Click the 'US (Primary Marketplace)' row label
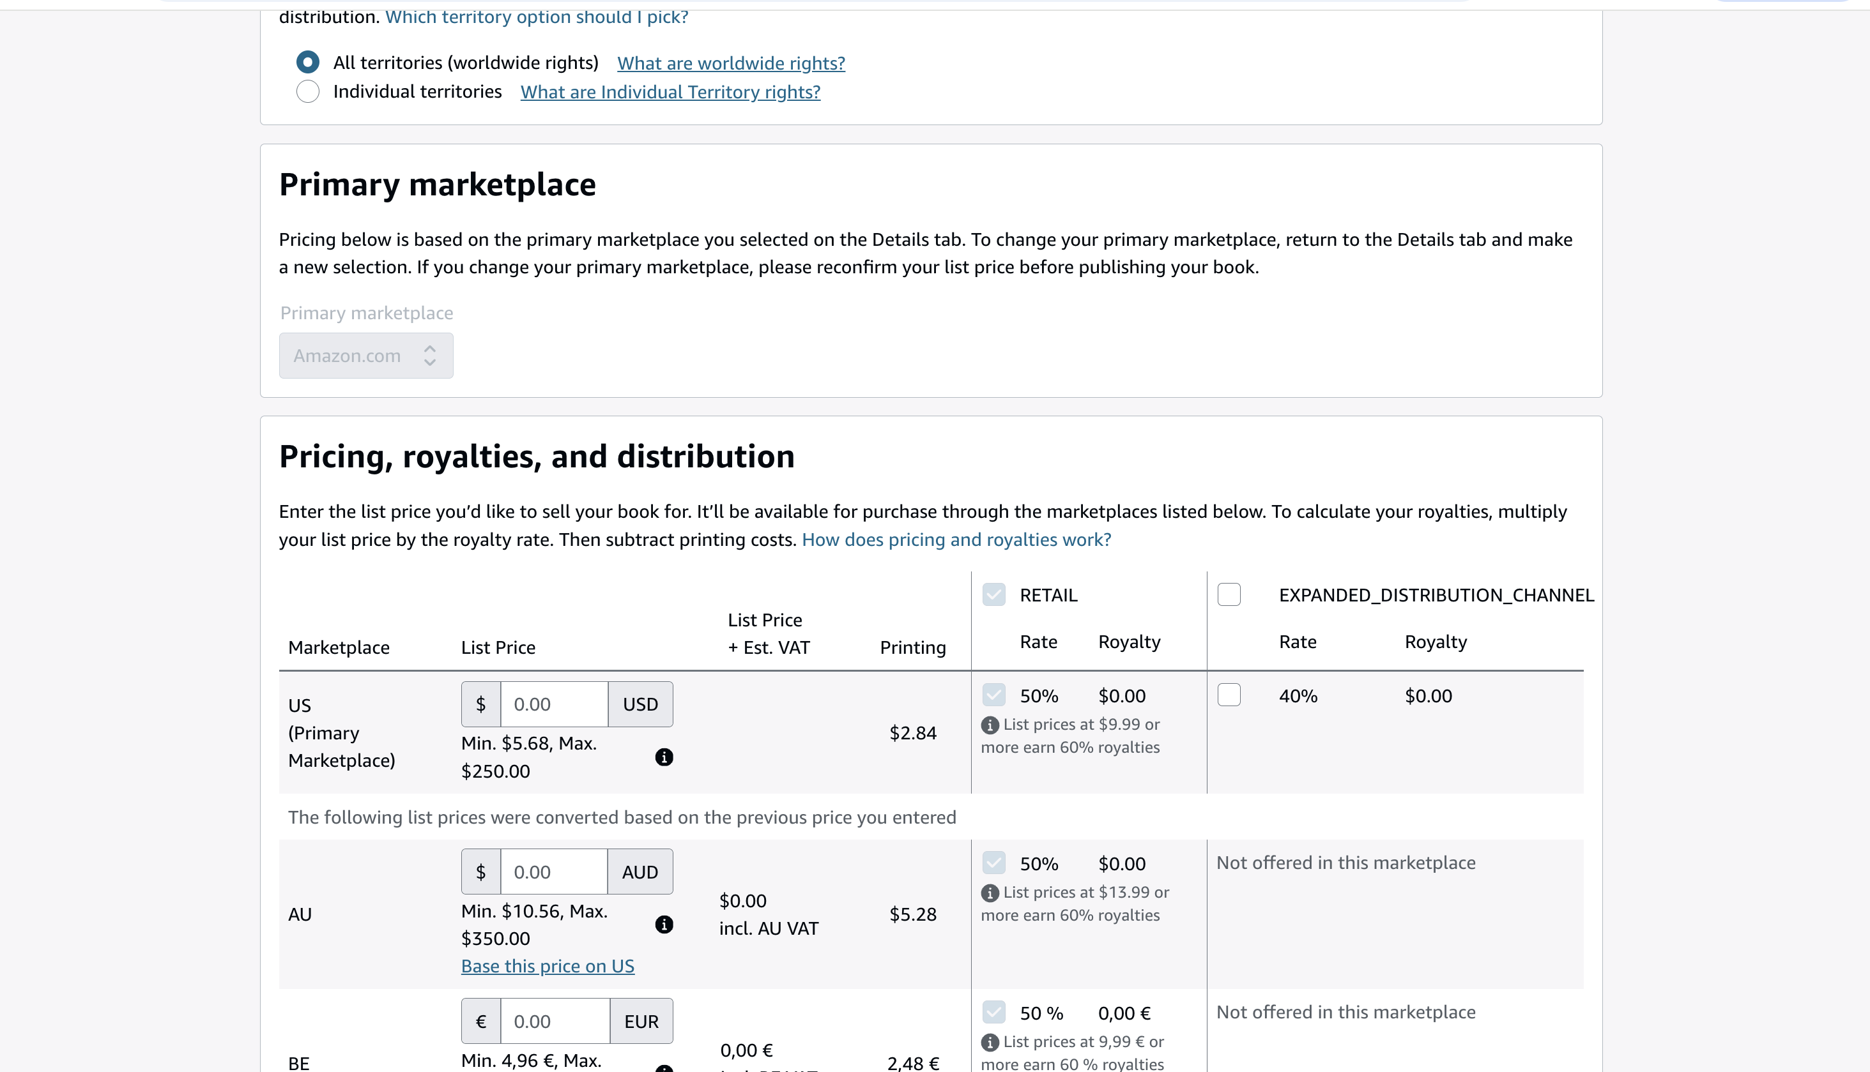The width and height of the screenshot is (1870, 1072). coord(342,734)
